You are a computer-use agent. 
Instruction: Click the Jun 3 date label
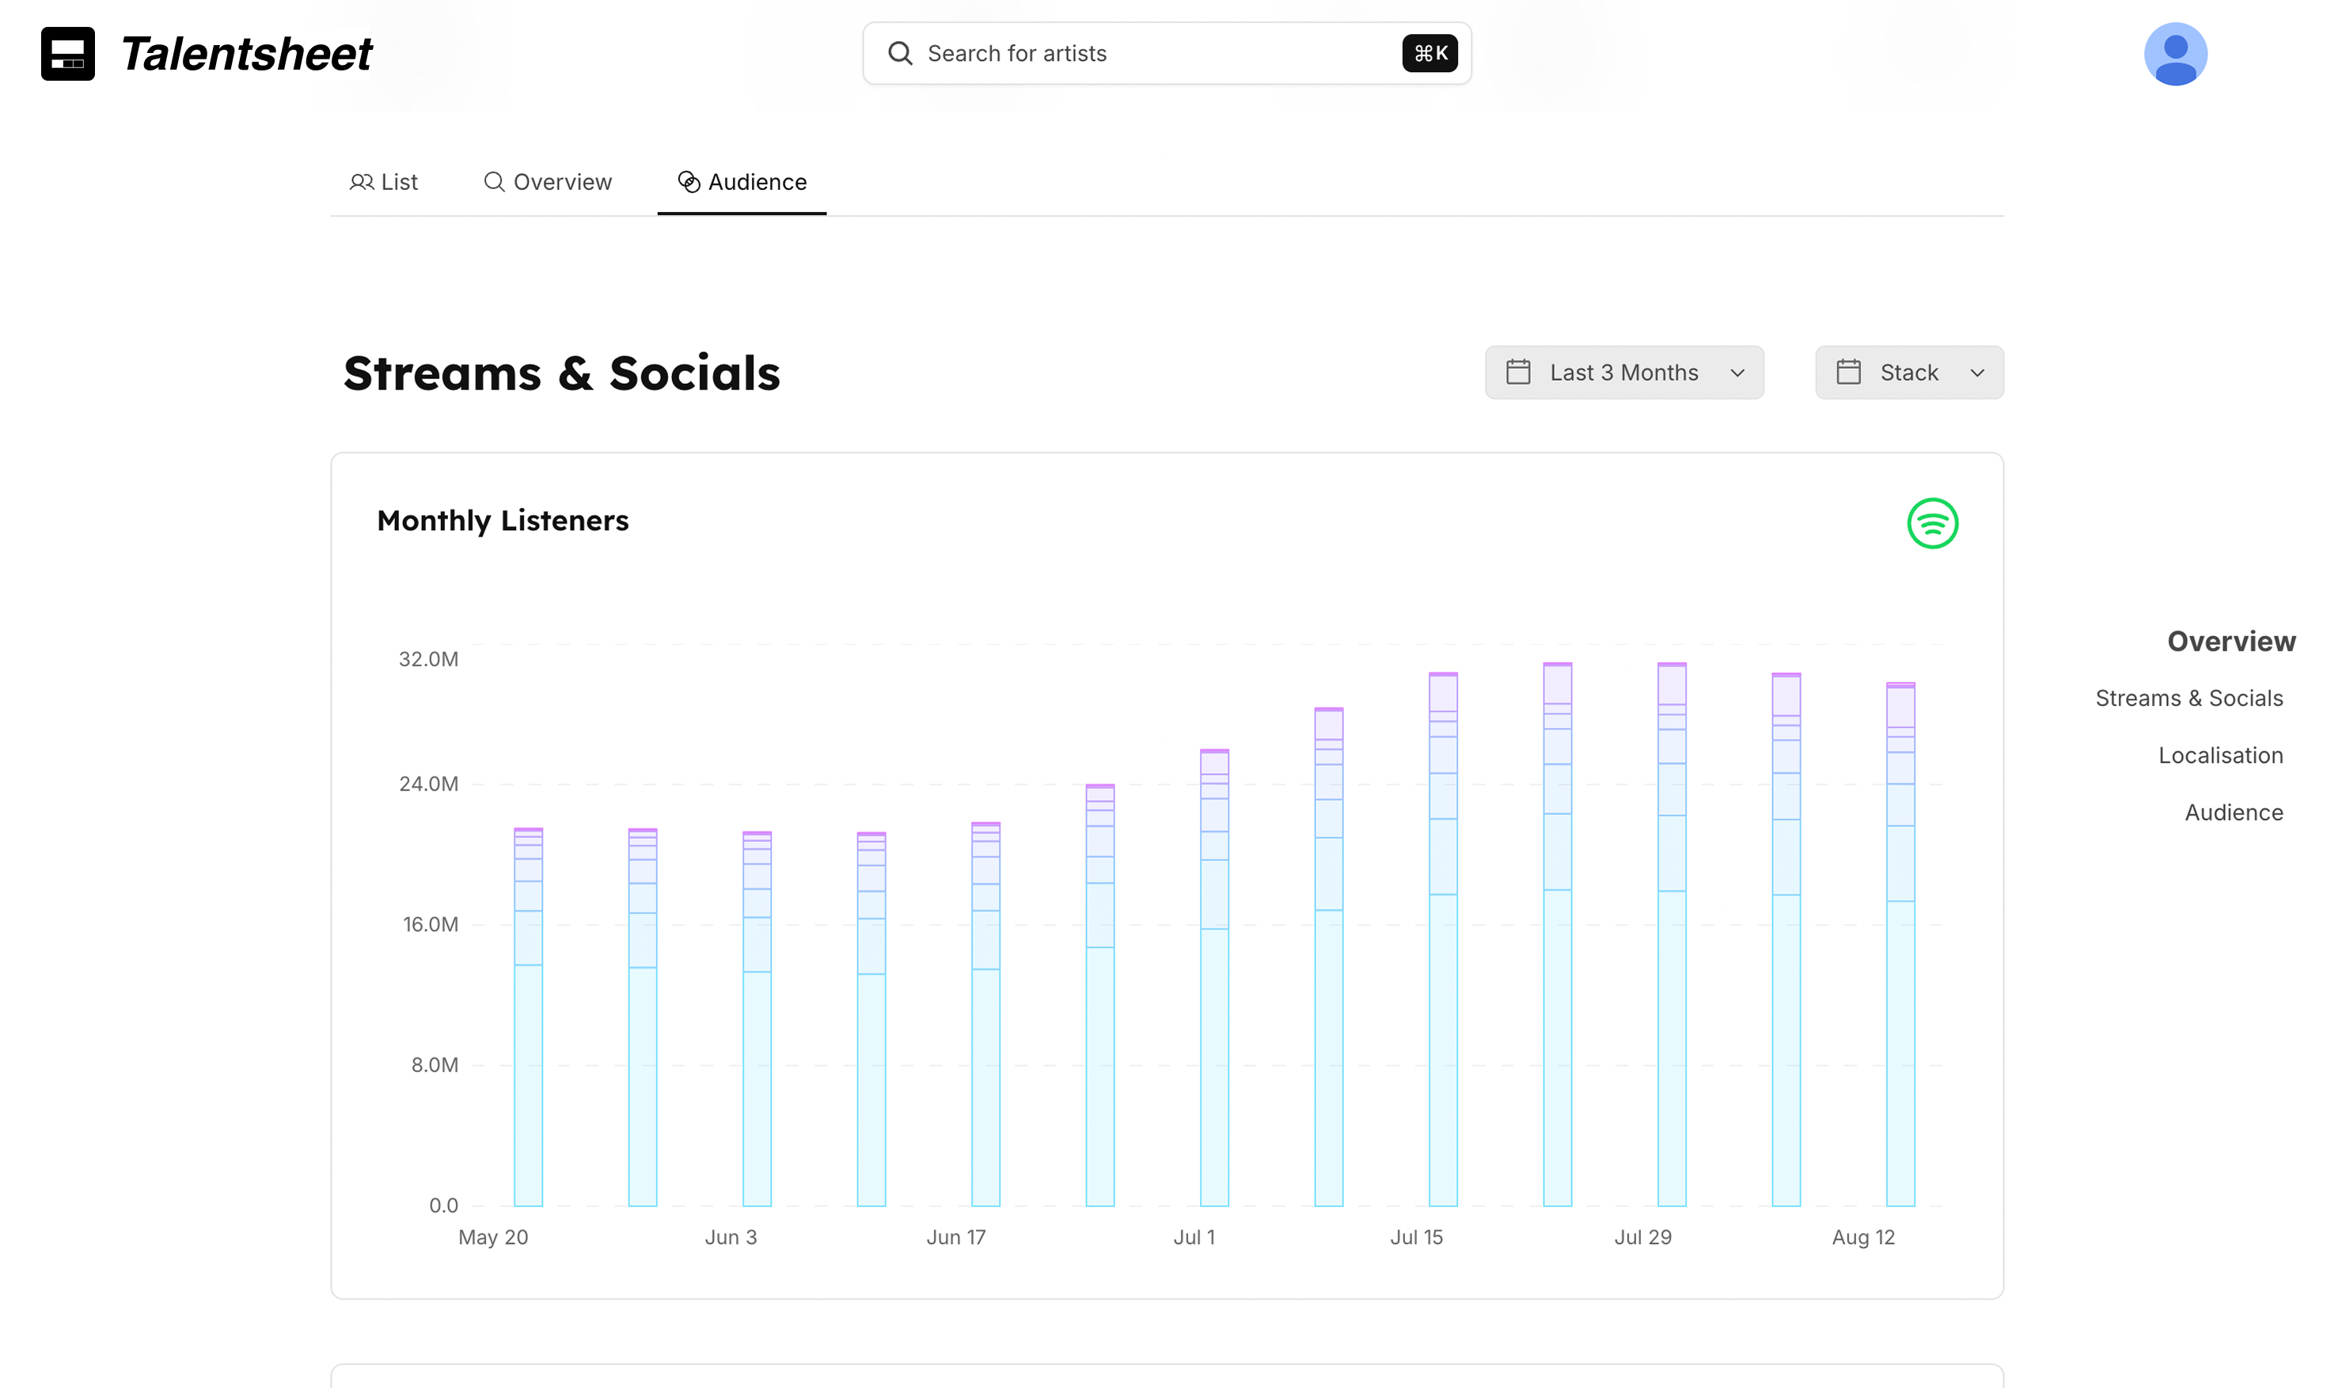coord(731,1238)
